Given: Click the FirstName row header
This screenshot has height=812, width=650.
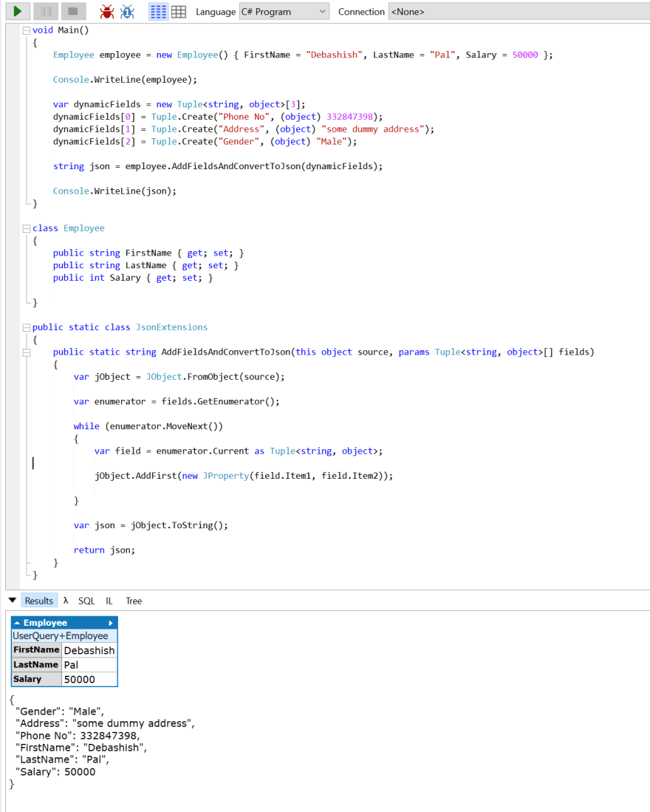Looking at the screenshot, I should (36, 650).
